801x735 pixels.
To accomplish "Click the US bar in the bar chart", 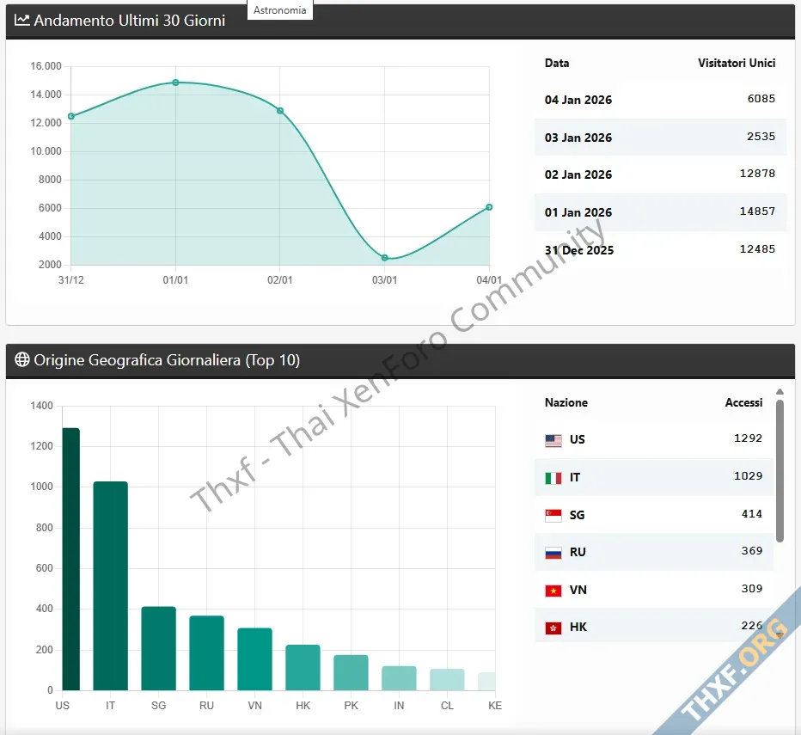I will [x=70, y=559].
